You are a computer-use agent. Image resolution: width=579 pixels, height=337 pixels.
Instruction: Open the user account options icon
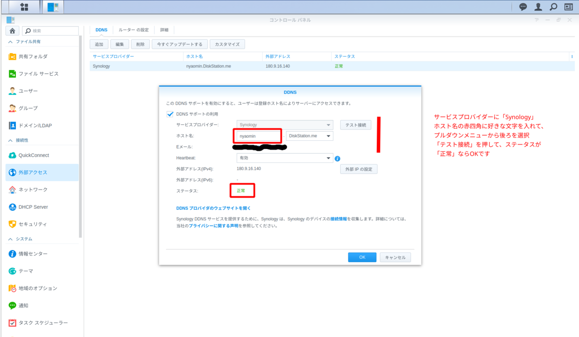(x=538, y=7)
